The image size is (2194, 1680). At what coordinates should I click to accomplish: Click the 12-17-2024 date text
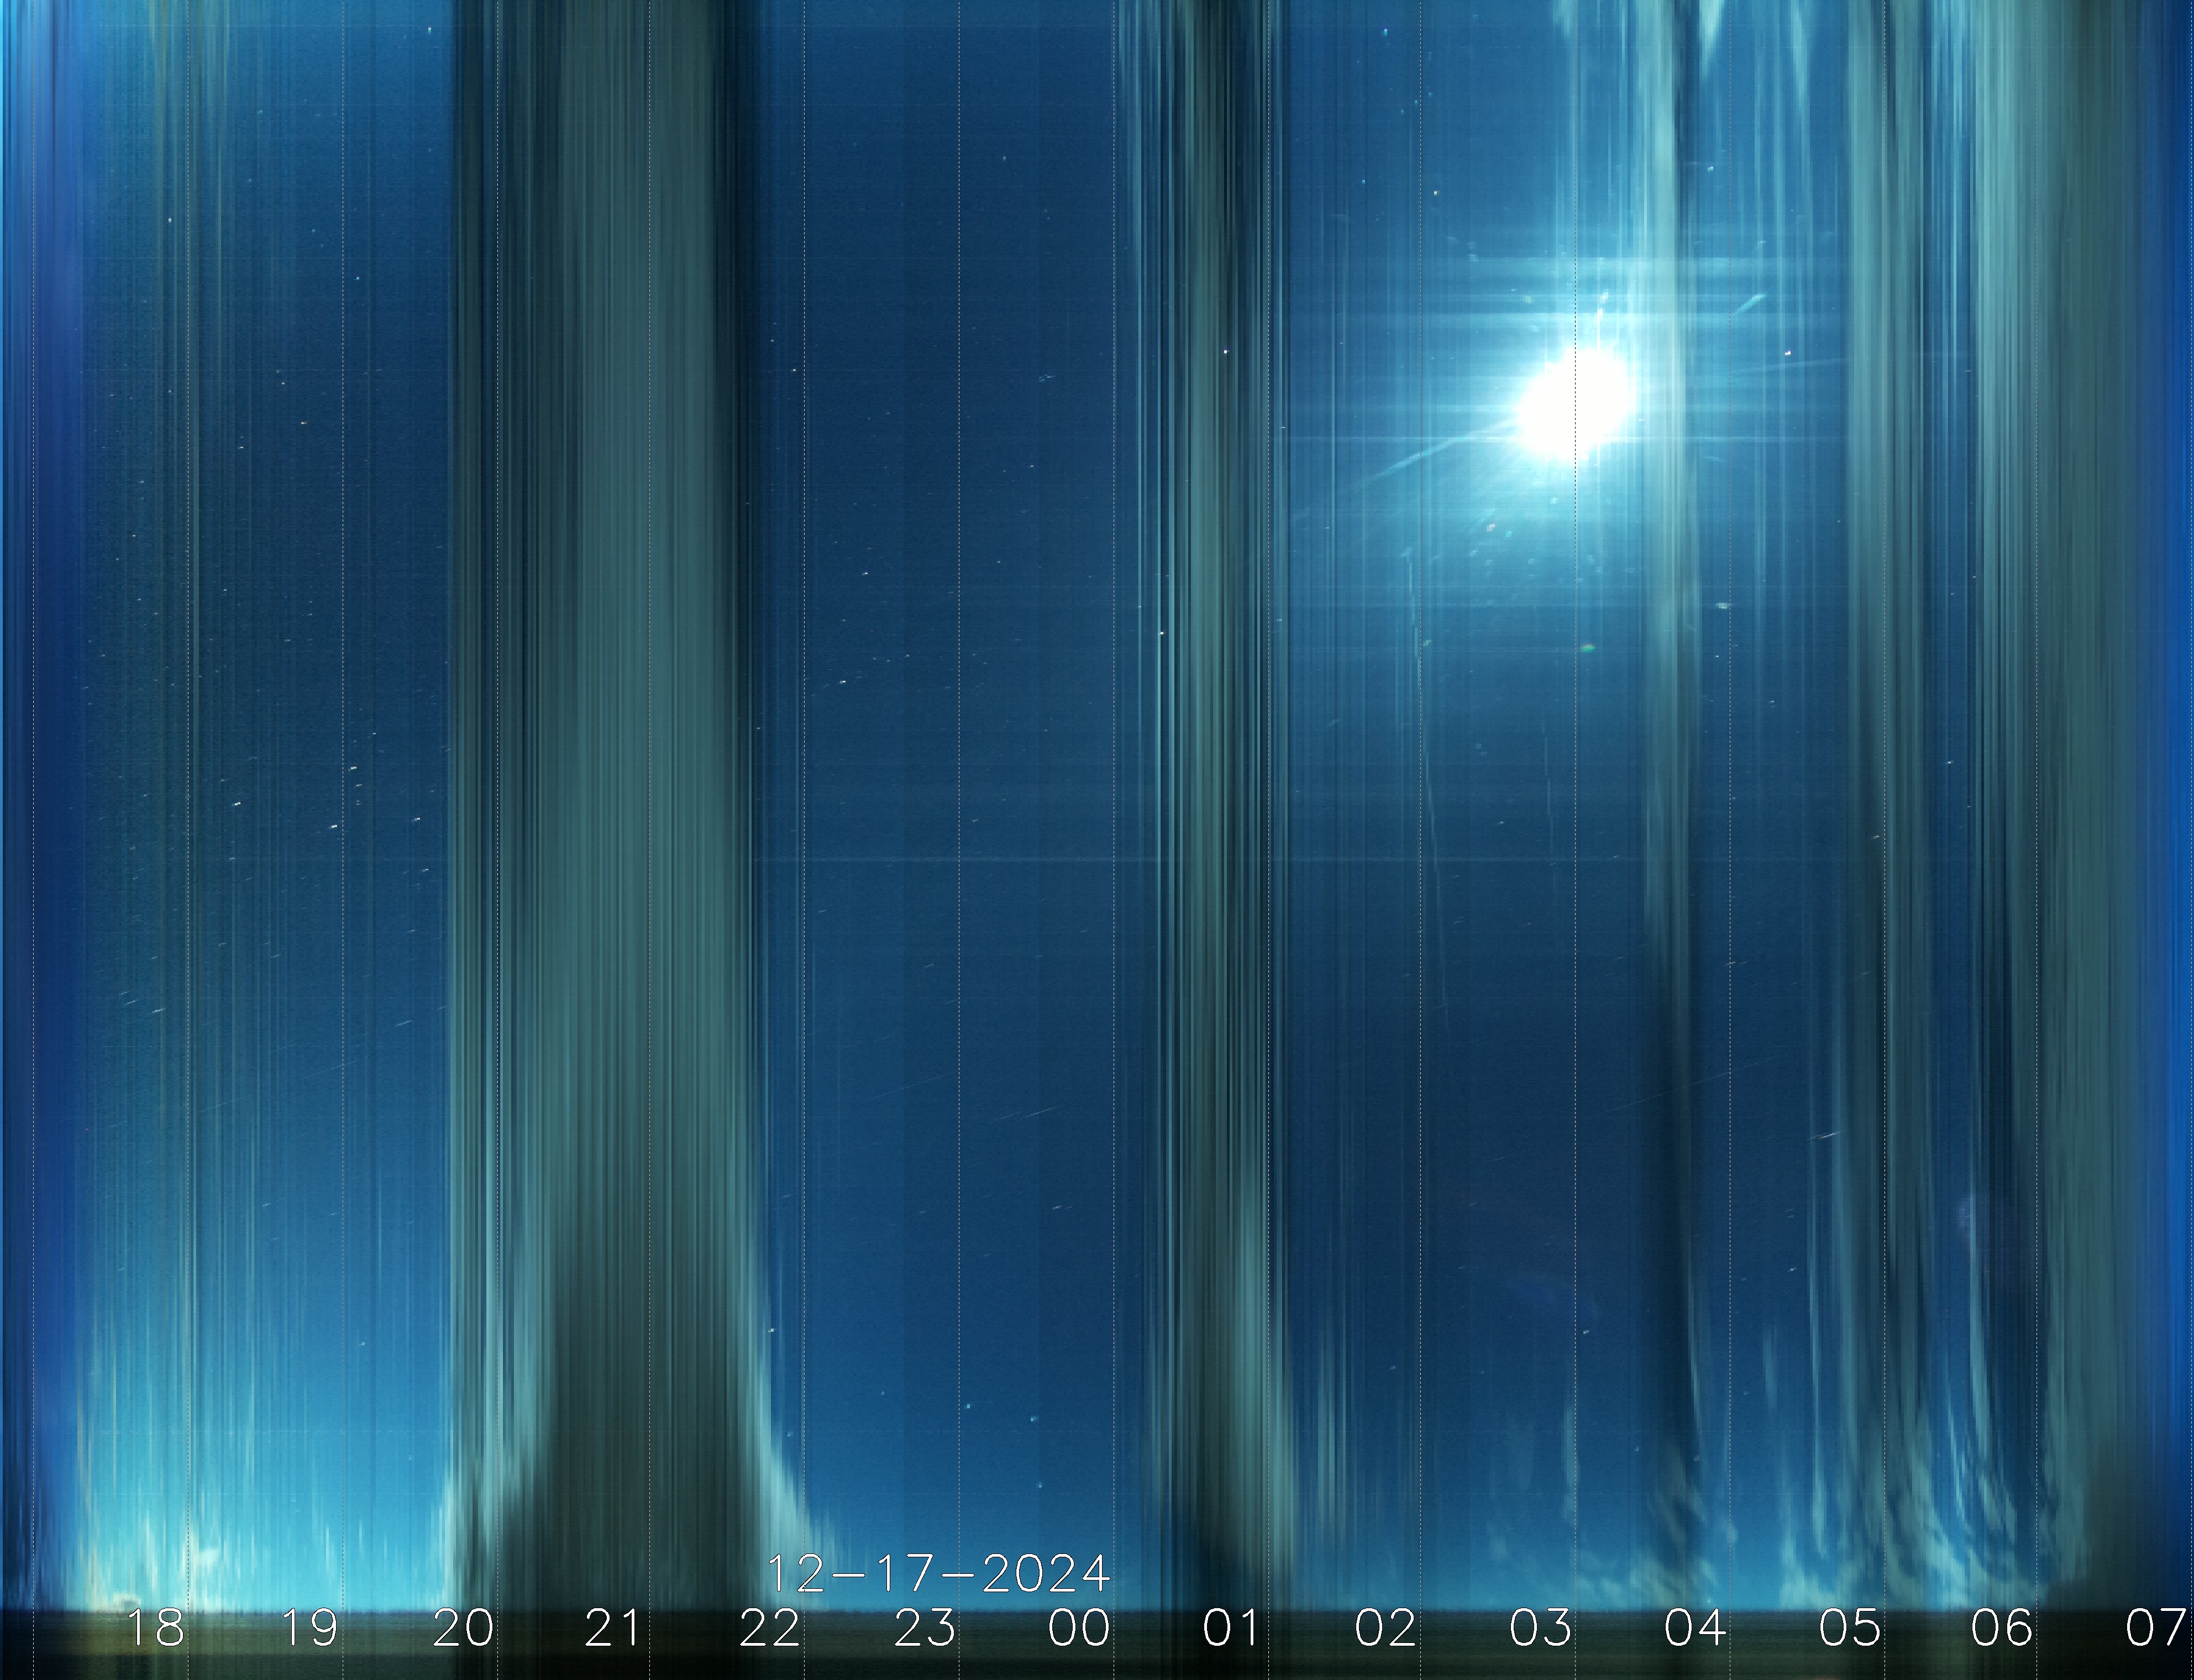click(x=938, y=1574)
